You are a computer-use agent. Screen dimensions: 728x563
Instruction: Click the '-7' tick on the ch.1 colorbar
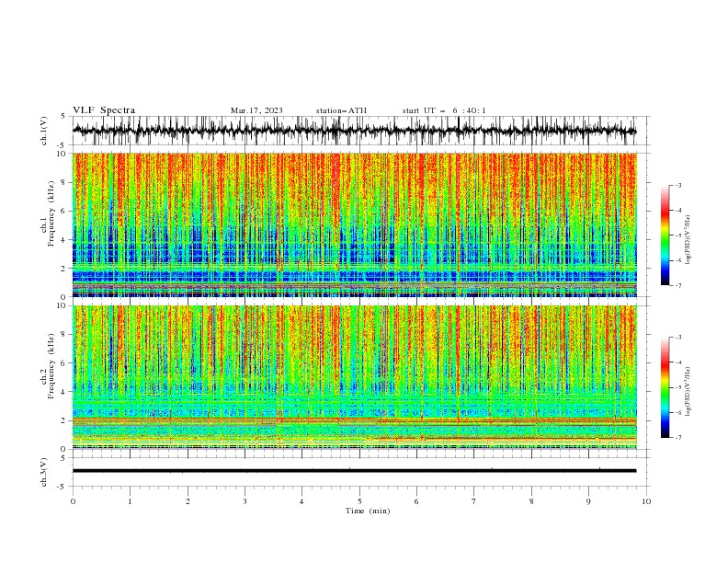coord(678,285)
